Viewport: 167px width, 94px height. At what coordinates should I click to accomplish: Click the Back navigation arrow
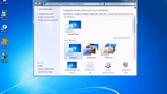point(36,4)
